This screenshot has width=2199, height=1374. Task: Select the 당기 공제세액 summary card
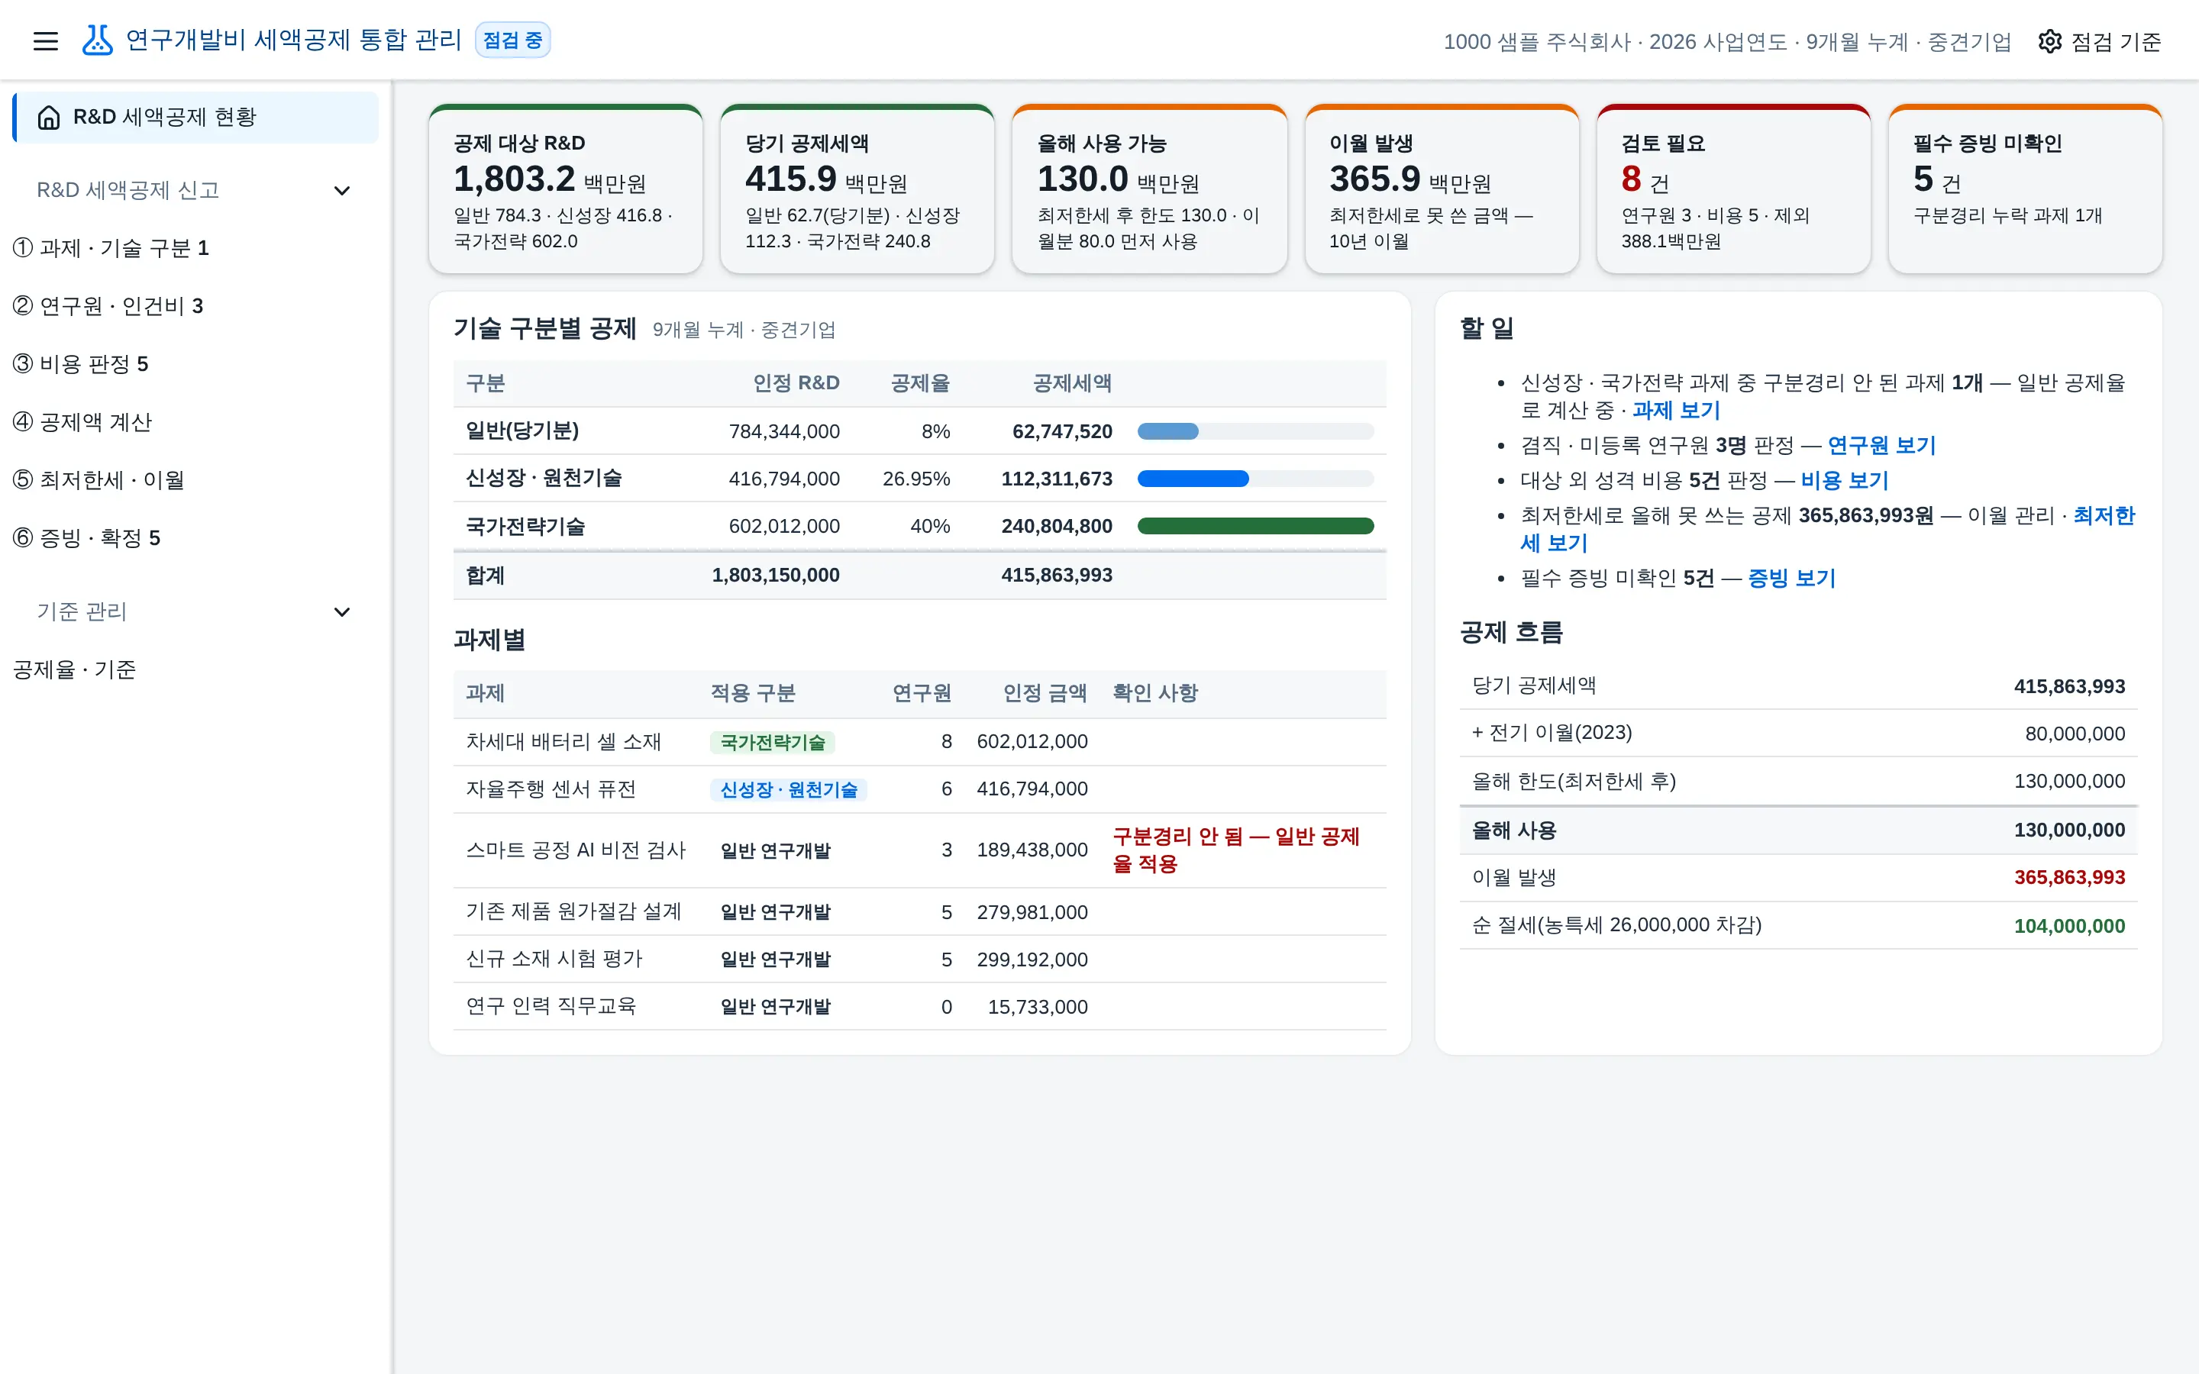(857, 189)
